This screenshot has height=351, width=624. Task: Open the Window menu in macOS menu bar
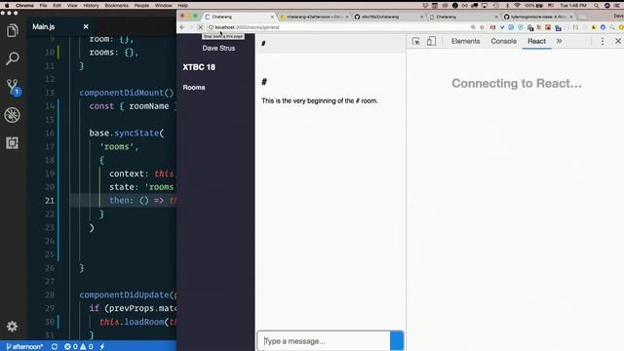click(x=163, y=5)
